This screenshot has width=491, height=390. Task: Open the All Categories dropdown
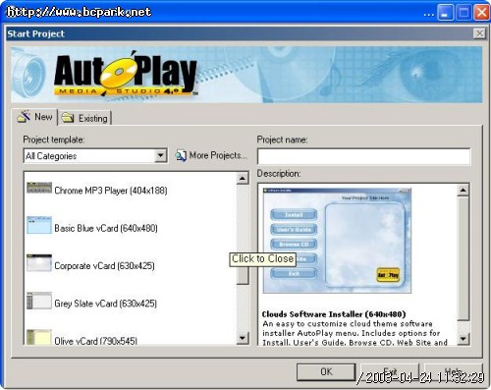pos(160,155)
